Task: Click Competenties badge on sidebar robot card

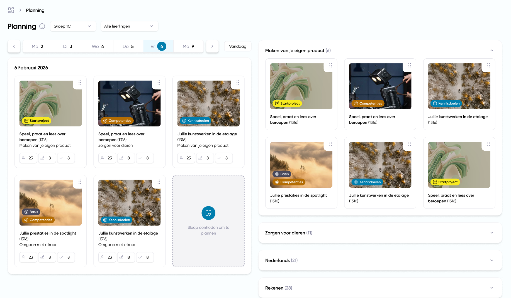Action: (x=368, y=103)
